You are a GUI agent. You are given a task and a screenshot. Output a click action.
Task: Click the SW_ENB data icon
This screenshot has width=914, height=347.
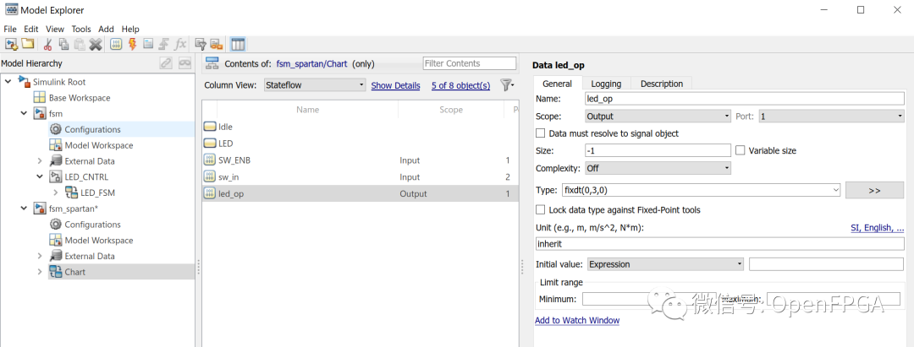tap(210, 160)
